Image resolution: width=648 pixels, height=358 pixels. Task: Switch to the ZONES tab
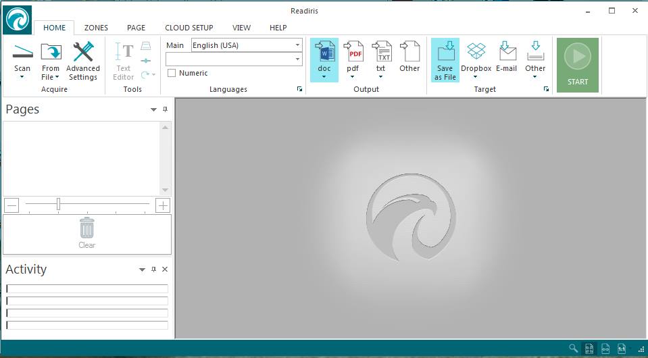97,28
